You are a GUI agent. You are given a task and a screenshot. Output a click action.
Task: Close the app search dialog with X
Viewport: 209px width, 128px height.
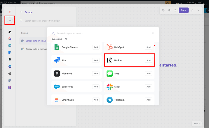tap(153, 33)
